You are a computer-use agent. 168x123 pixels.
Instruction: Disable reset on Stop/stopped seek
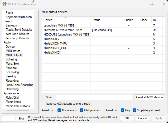point(135,110)
